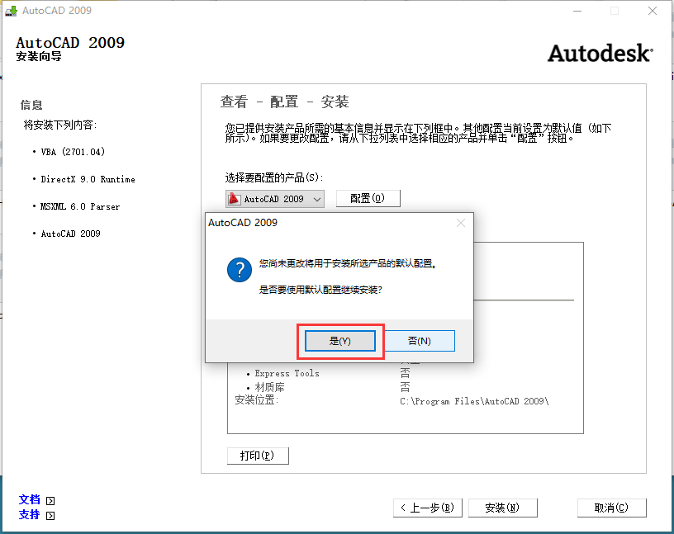Click the red AutoCAD icon in product selector
This screenshot has width=674, height=534.
[x=234, y=199]
